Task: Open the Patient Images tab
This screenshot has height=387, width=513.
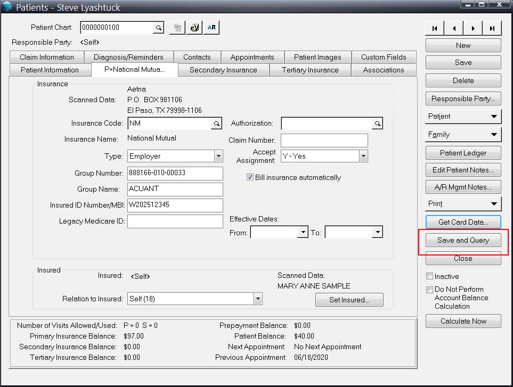Action: coord(317,57)
